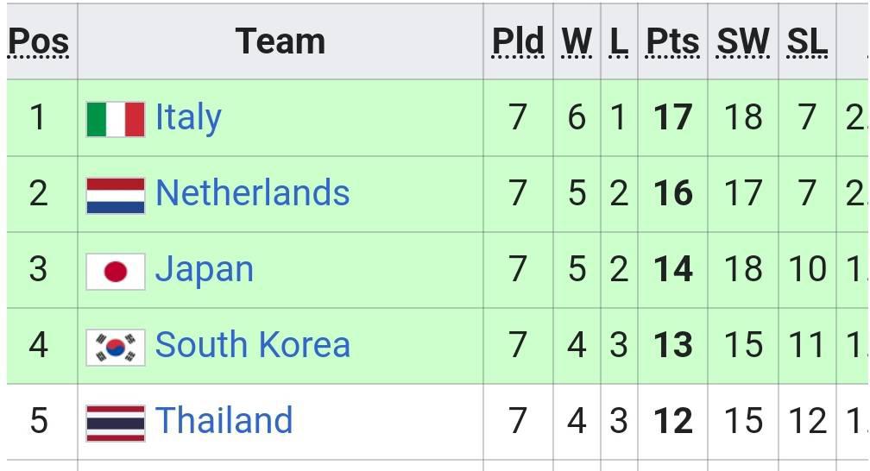
Task: Click the Pos column header abbreviation
Action: click(39, 41)
